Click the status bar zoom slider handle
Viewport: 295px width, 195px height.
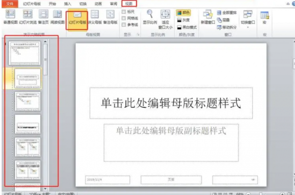pos(261,194)
